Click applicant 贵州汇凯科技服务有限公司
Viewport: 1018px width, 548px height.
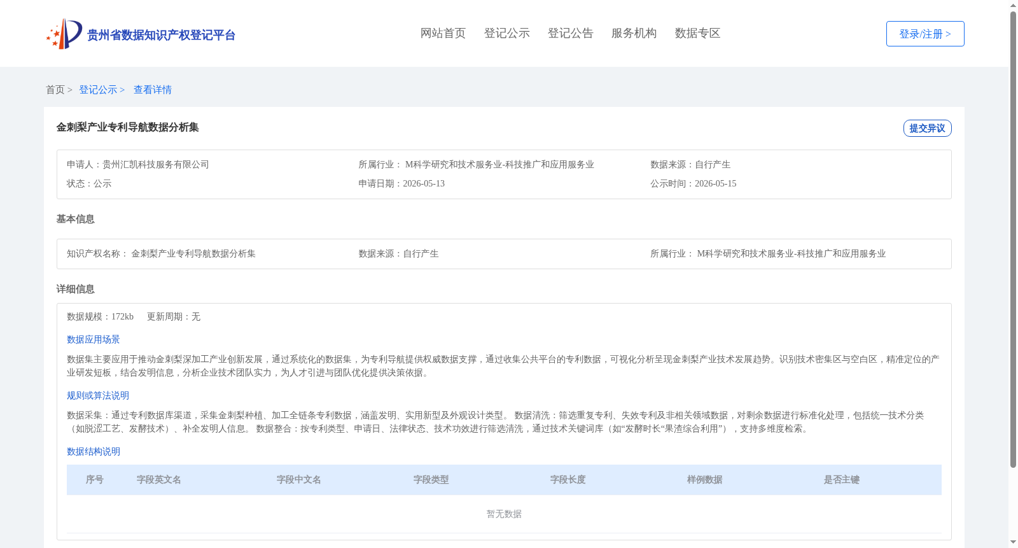pos(156,164)
